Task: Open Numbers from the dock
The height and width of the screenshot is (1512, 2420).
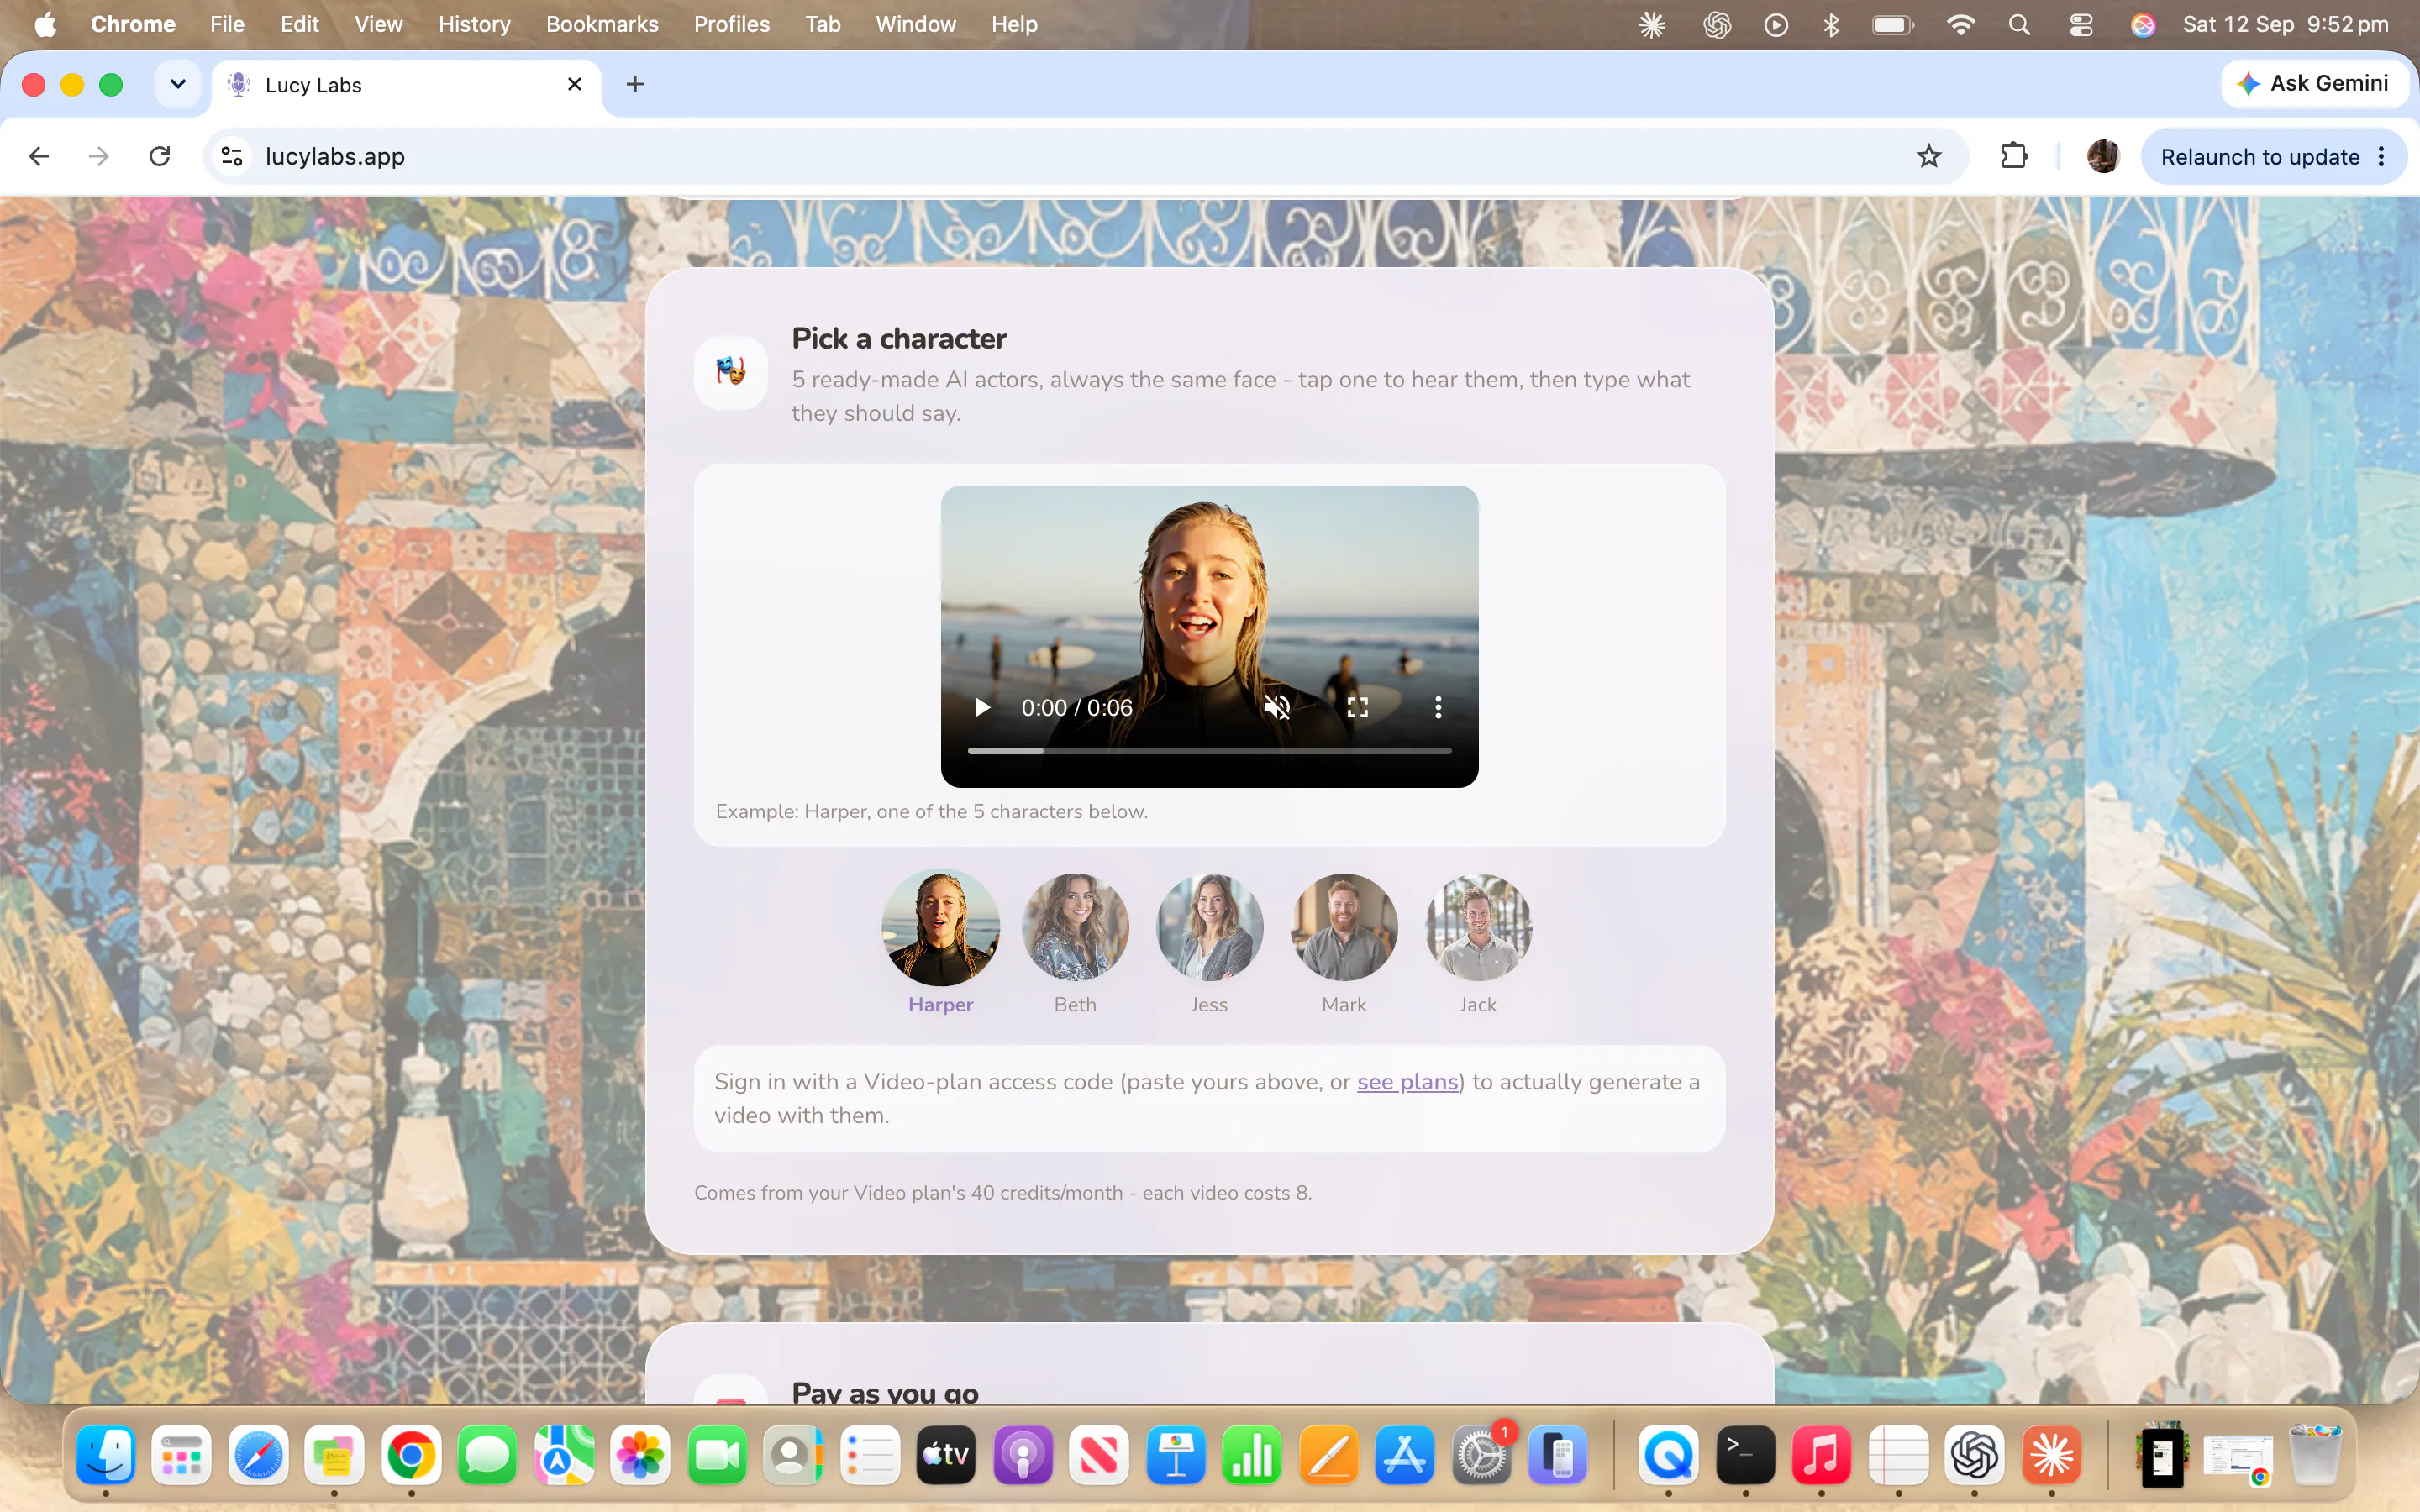Action: (x=1251, y=1455)
